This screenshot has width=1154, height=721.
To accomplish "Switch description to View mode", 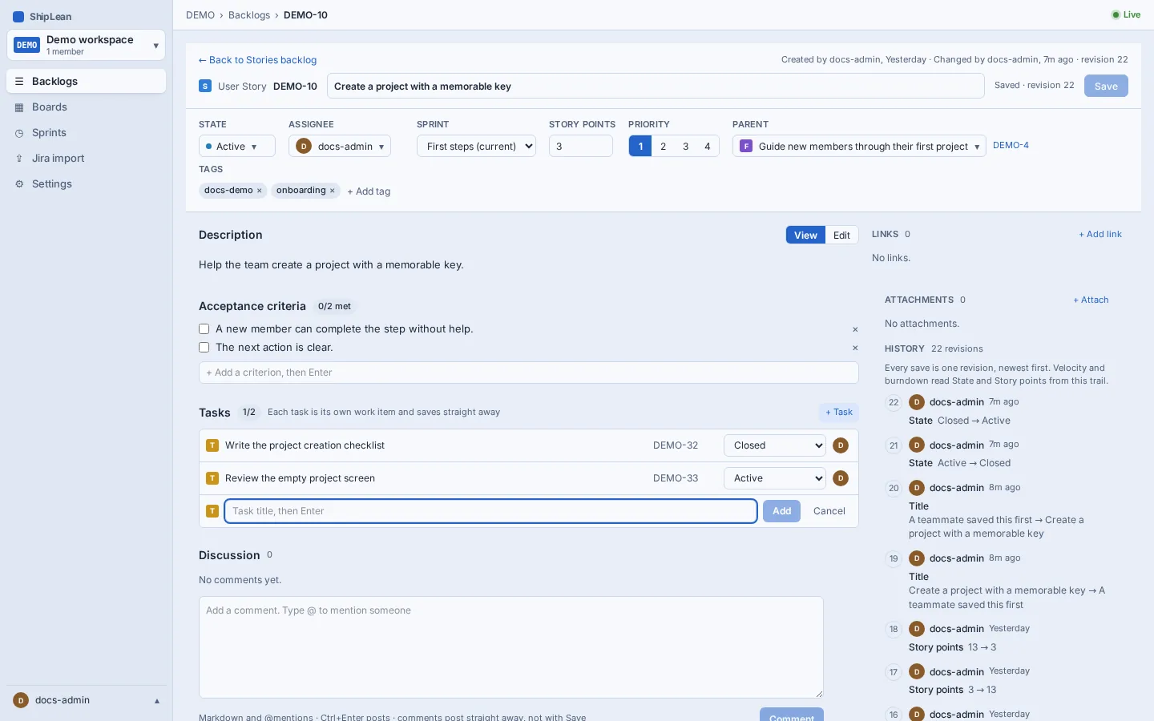I will click(x=805, y=235).
